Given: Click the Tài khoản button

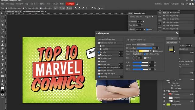Looking at the screenshot, I should (70, 4).
